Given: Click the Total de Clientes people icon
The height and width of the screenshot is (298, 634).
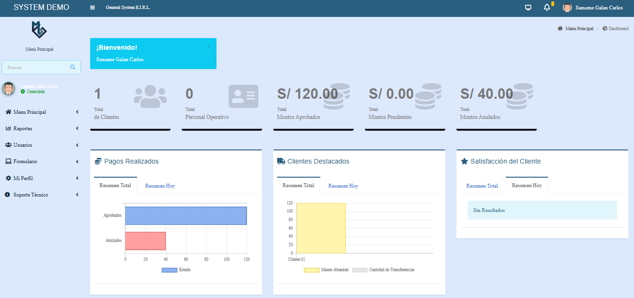Looking at the screenshot, I should [150, 96].
